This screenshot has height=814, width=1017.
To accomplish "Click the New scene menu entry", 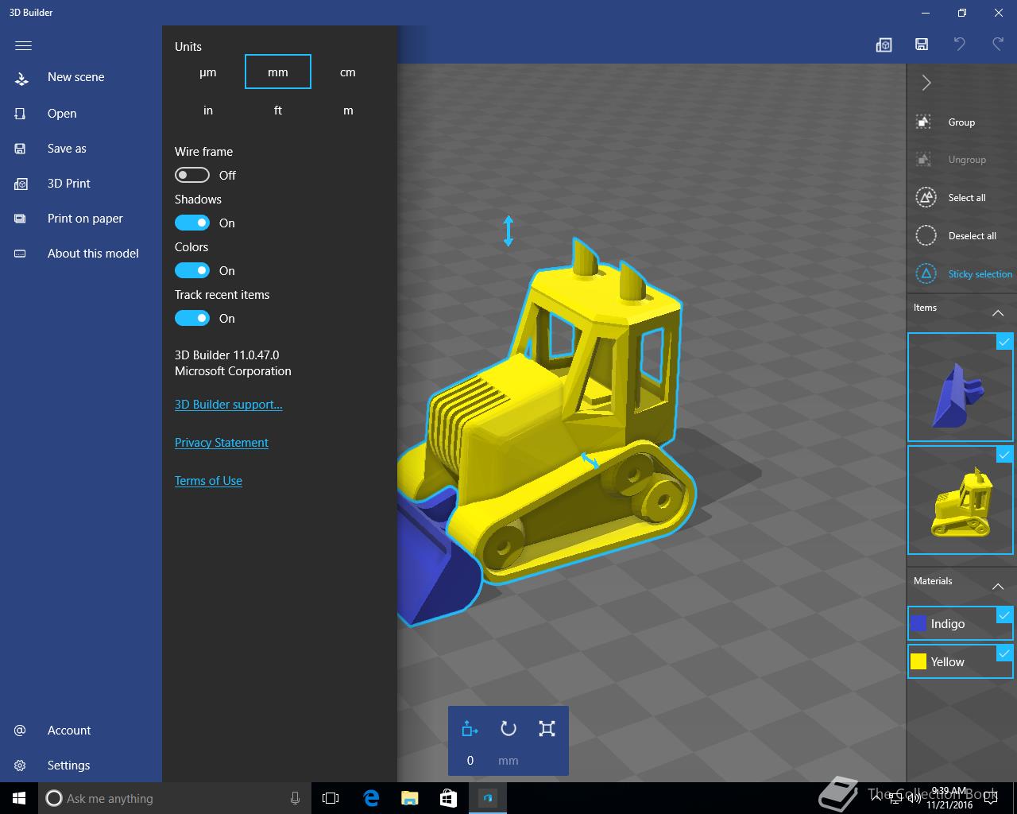I will coord(81,77).
